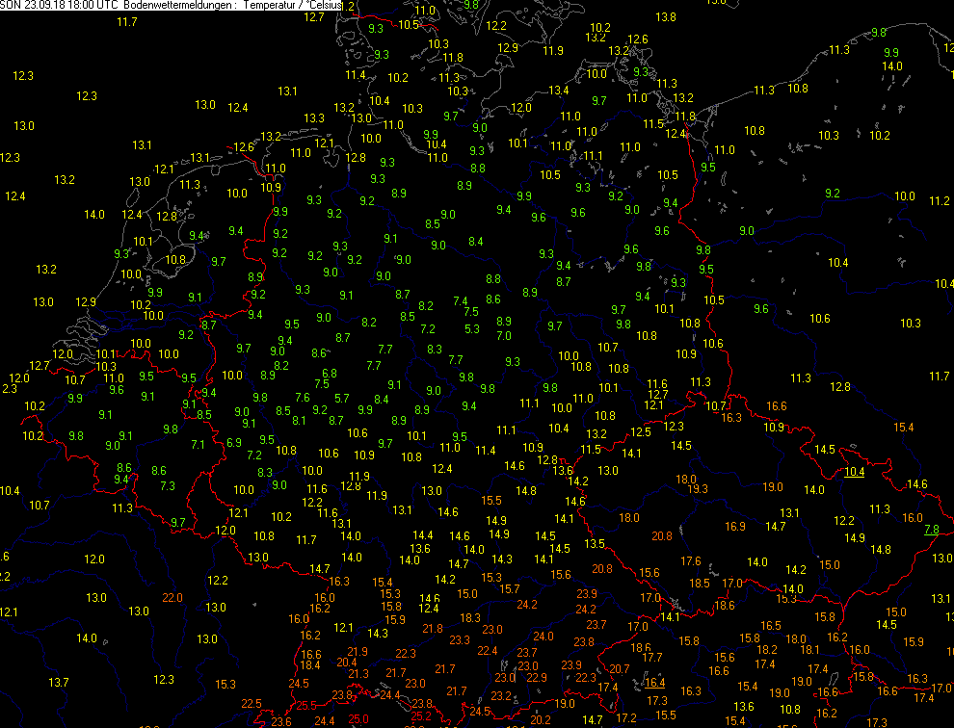Pick the orange 22.0 reading in the west
The width and height of the screenshot is (954, 728).
click(172, 598)
